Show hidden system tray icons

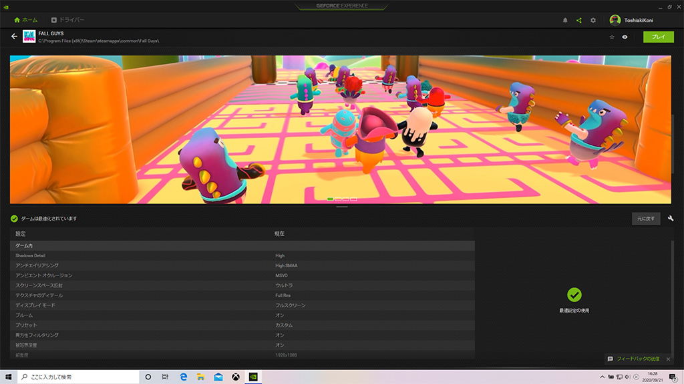point(603,377)
